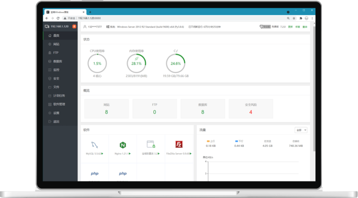Open the 宝塔防篡改 3.2 software icon

[x=151, y=144]
